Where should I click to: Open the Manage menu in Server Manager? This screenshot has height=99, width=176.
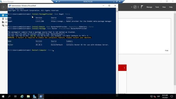pyautogui.click(x=149, y=7)
